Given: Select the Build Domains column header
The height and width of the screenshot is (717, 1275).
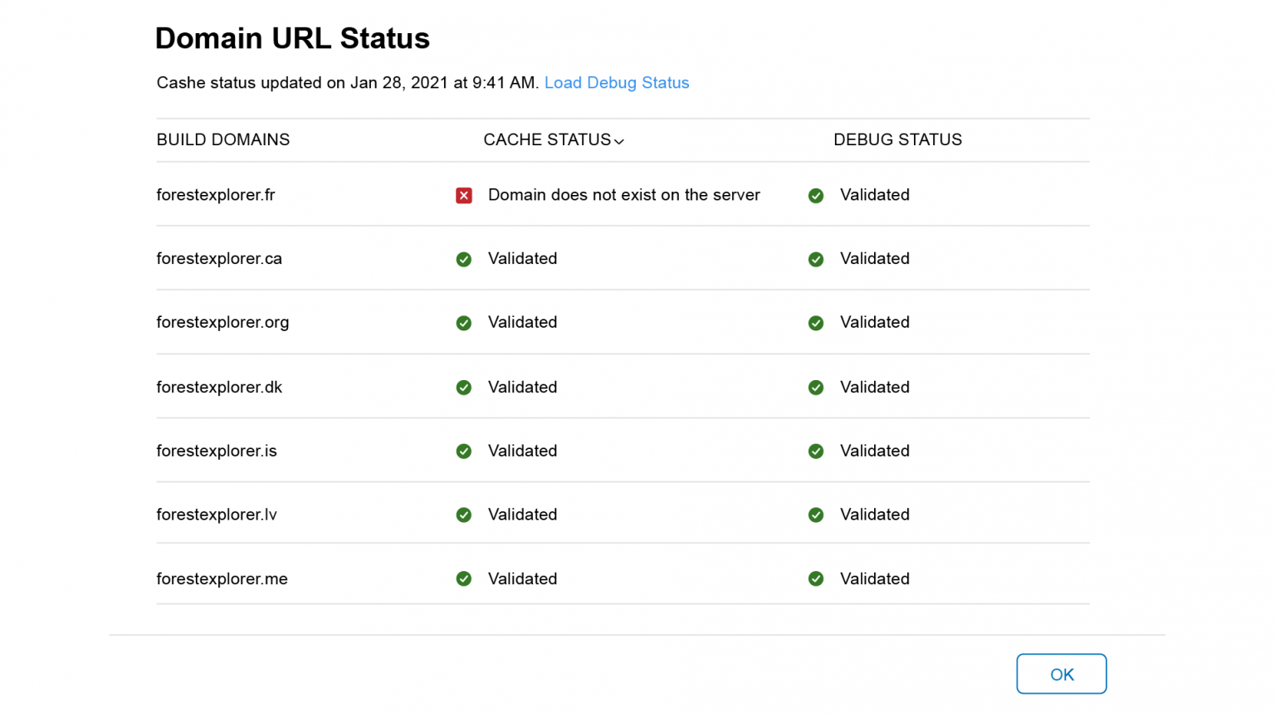Looking at the screenshot, I should coord(223,139).
